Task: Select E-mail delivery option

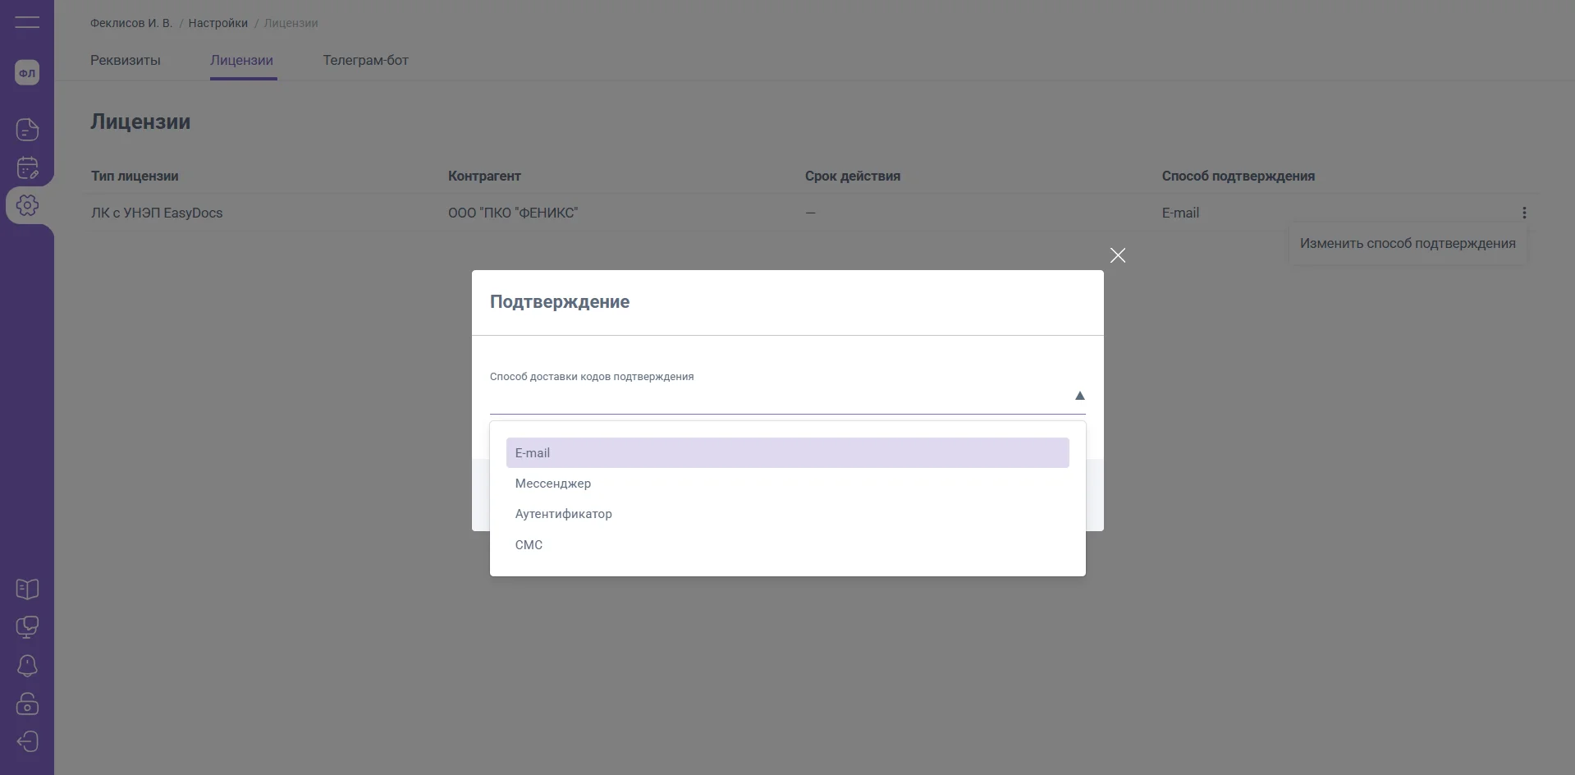Action: point(786,453)
